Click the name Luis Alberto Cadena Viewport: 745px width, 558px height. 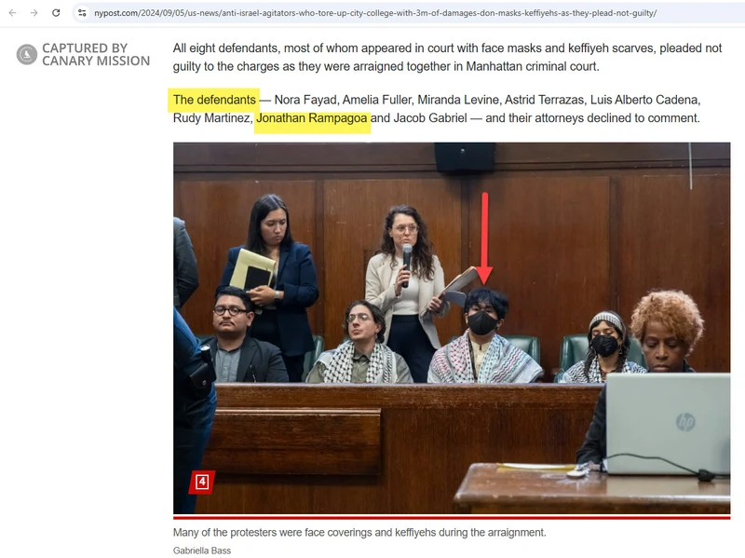[x=644, y=100]
